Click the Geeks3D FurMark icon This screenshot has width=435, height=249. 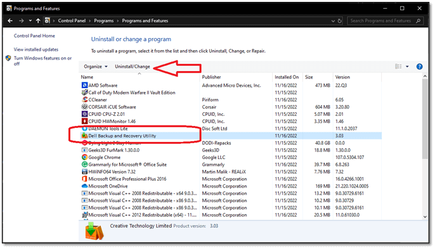[84, 150]
